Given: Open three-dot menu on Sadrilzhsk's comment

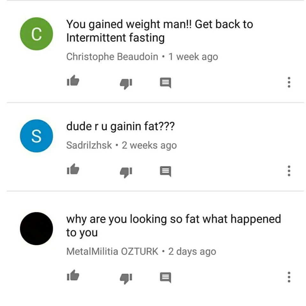Looking at the screenshot, I should point(289,171).
